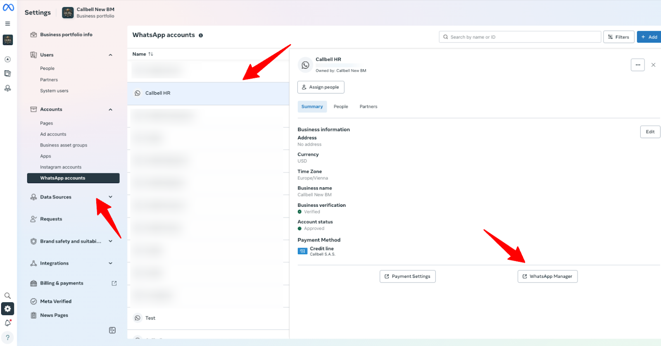The width and height of the screenshot is (661, 346).
Task: Open the three-dot more options button
Action: [637, 65]
